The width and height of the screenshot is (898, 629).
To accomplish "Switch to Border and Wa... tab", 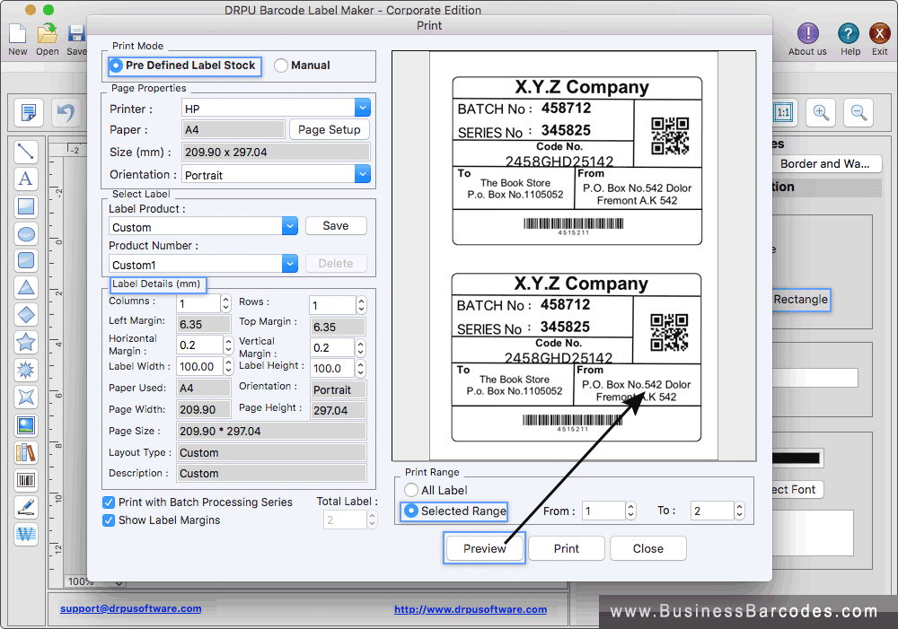I will [824, 163].
